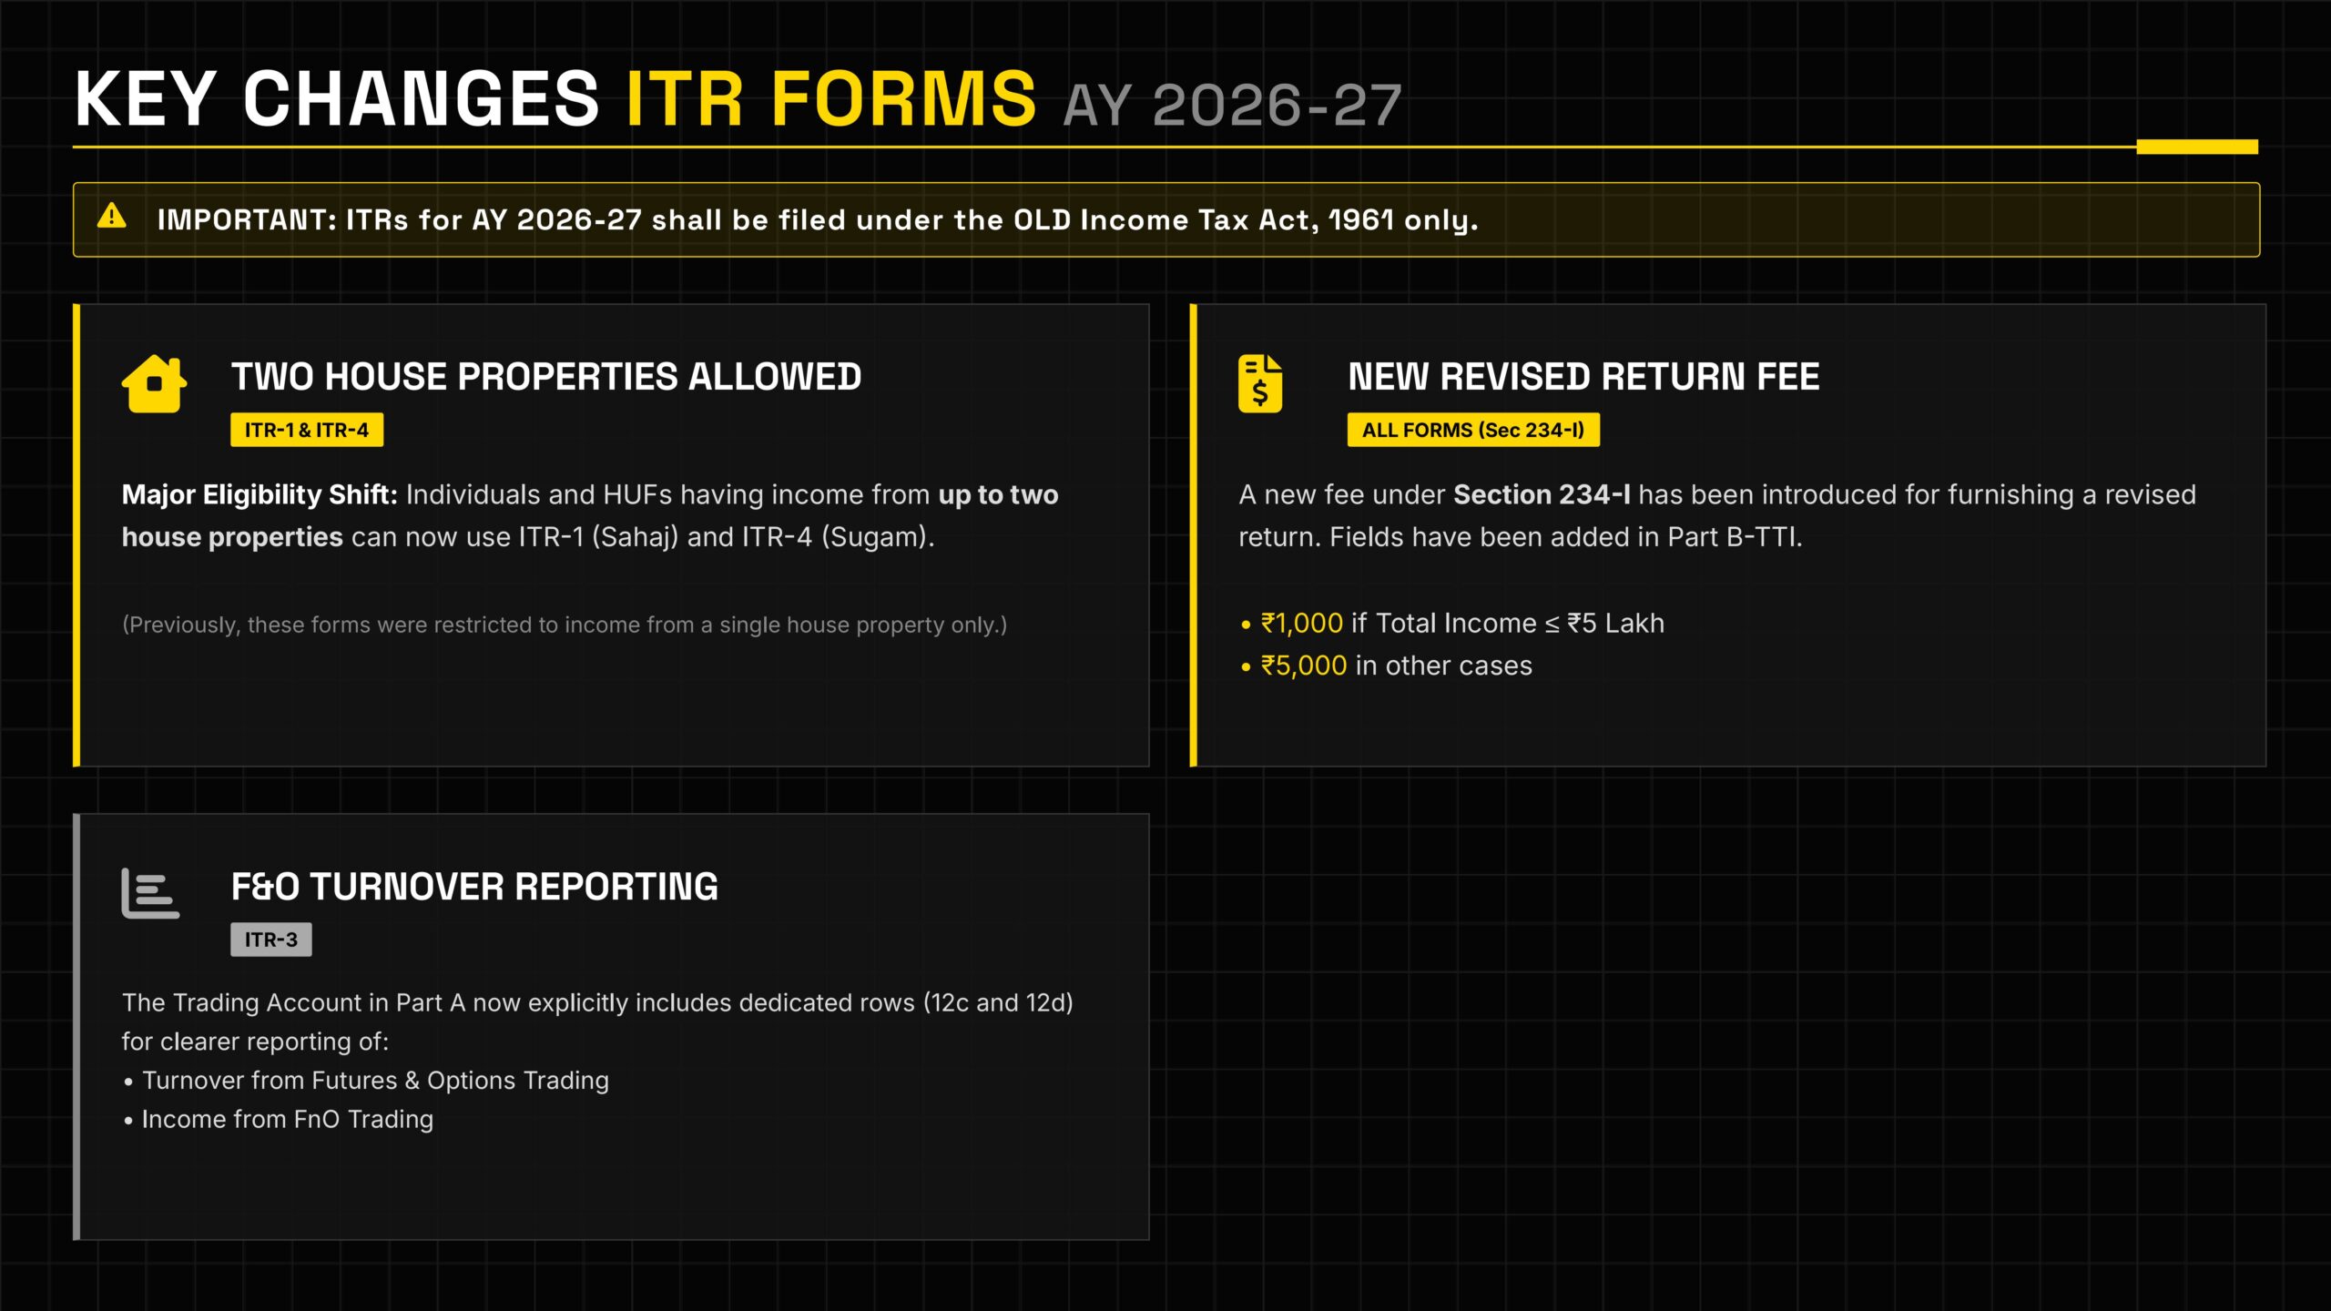Click 'ITR-1 (Sahaj) and ITR-4 (Sugam)' text
This screenshot has height=1311, width=2331.
727,537
